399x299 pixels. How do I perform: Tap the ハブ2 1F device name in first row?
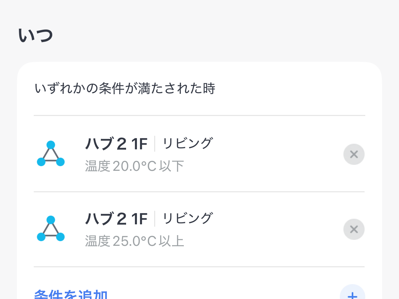[x=116, y=143]
